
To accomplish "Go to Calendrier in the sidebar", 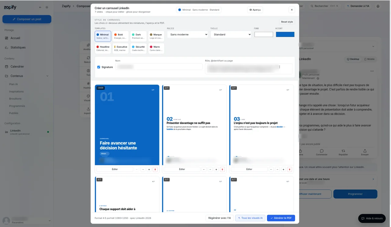I will point(17,67).
